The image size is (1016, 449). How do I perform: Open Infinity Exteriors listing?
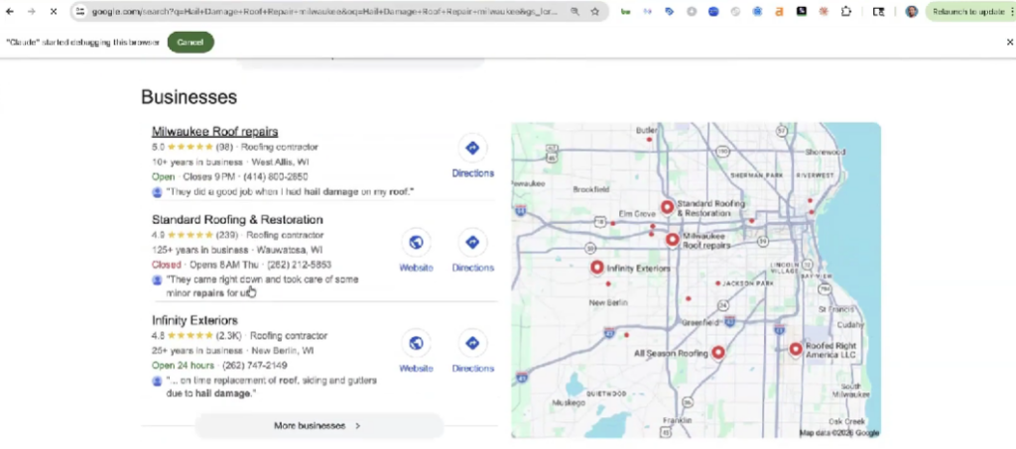[x=194, y=320]
